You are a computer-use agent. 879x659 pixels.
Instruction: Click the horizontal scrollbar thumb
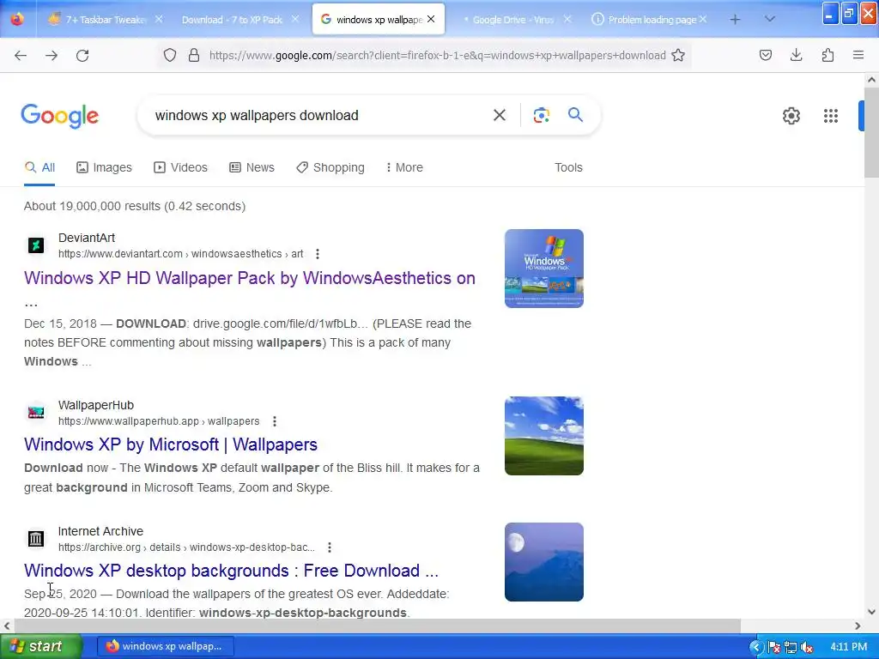click(x=378, y=626)
